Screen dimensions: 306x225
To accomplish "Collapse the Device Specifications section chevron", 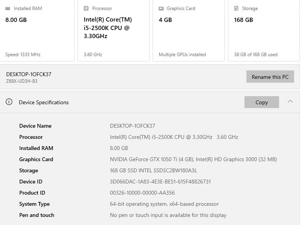I will (x=290, y=102).
